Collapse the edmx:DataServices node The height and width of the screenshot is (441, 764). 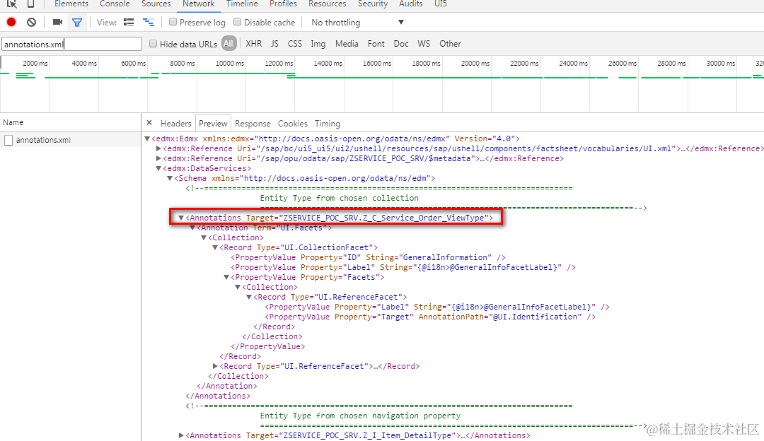[x=158, y=168]
